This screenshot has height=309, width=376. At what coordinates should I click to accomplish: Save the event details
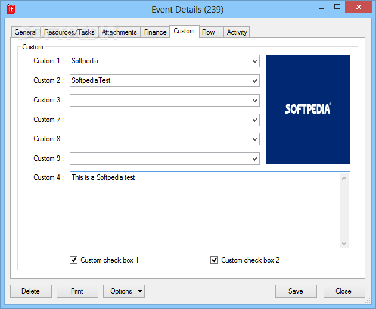296,291
